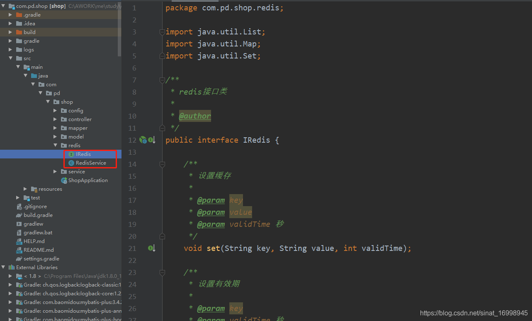Click the RedisService class icon in tree

(71, 163)
